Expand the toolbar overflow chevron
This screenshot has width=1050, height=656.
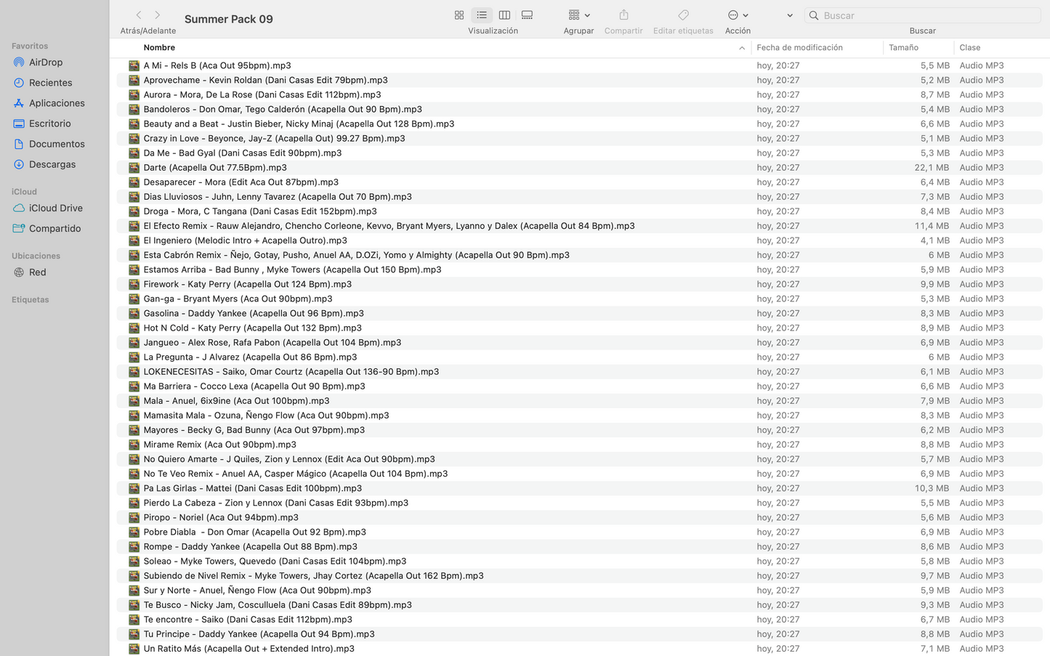pos(790,15)
